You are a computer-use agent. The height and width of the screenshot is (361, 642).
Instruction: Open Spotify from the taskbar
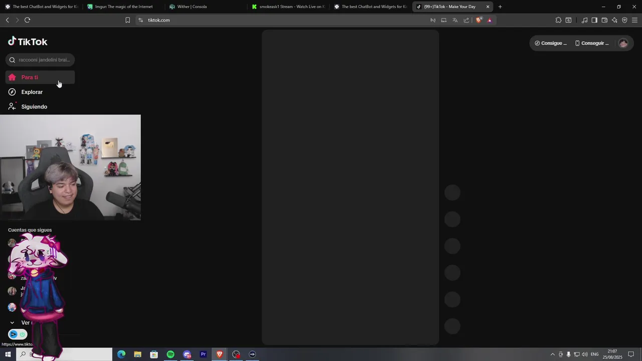[171, 354]
